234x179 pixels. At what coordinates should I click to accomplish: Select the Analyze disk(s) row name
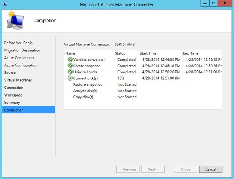coord(85,91)
